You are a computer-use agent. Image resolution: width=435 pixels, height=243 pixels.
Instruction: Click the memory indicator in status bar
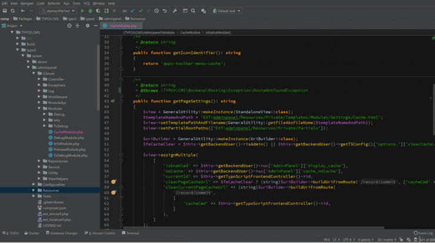click(x=427, y=239)
